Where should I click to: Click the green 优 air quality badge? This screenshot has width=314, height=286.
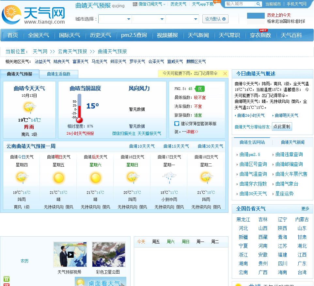pyautogui.click(x=200, y=89)
